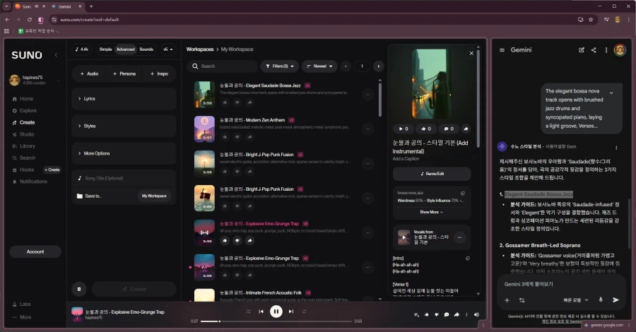
Task: Click the trash icon beside Create button
Action: [x=78, y=289]
